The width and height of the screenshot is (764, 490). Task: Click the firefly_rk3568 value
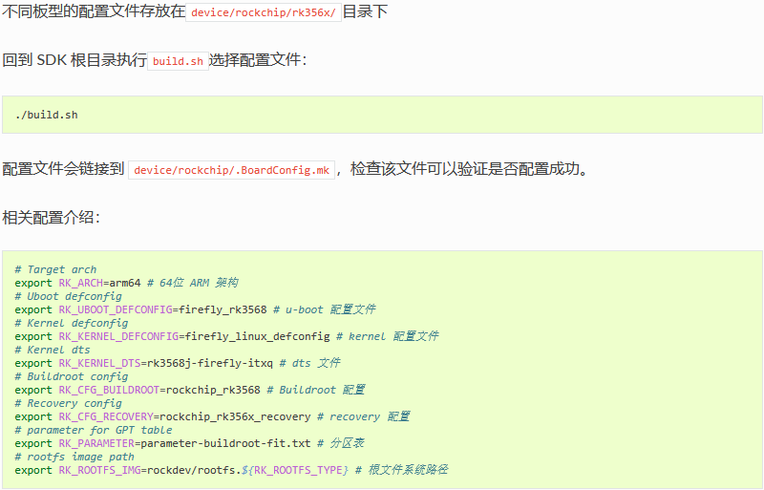(x=223, y=310)
